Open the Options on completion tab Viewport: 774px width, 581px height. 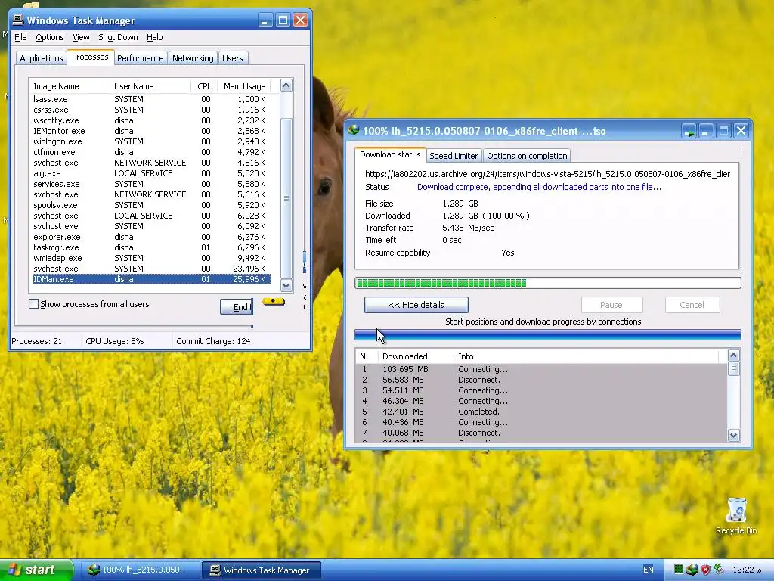coord(527,156)
